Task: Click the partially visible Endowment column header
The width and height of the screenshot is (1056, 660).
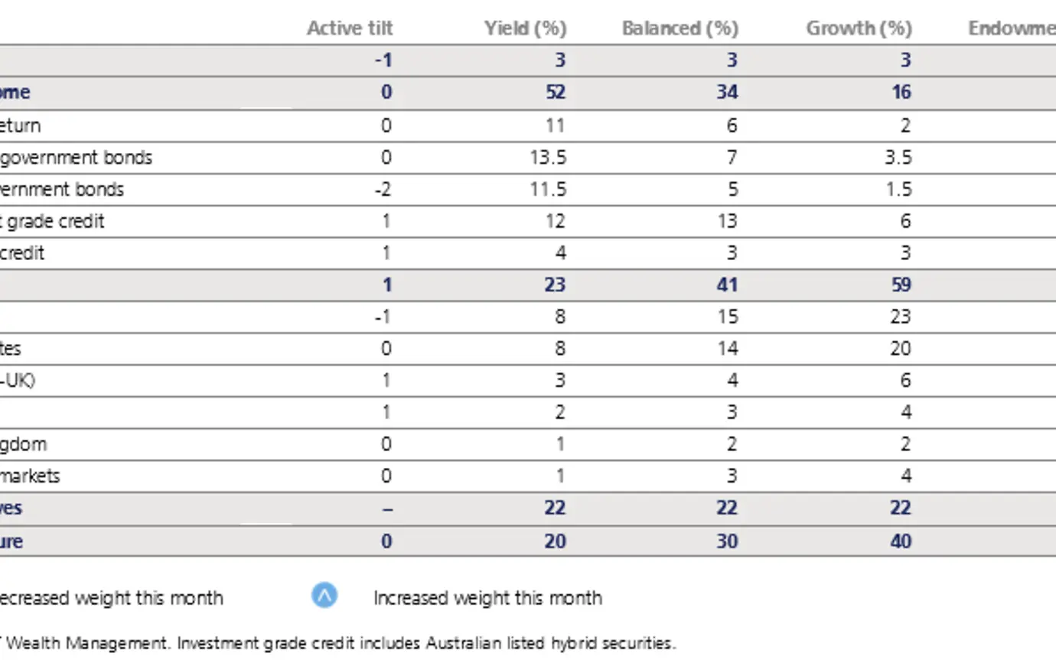Action: 1011,28
